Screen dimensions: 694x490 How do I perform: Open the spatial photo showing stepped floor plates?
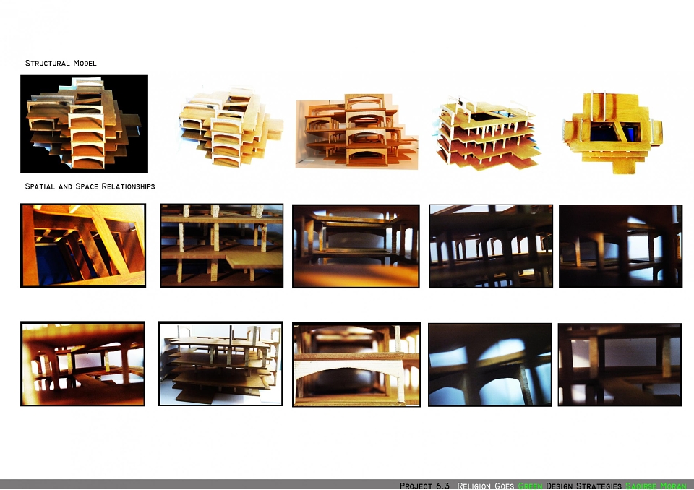(222, 246)
